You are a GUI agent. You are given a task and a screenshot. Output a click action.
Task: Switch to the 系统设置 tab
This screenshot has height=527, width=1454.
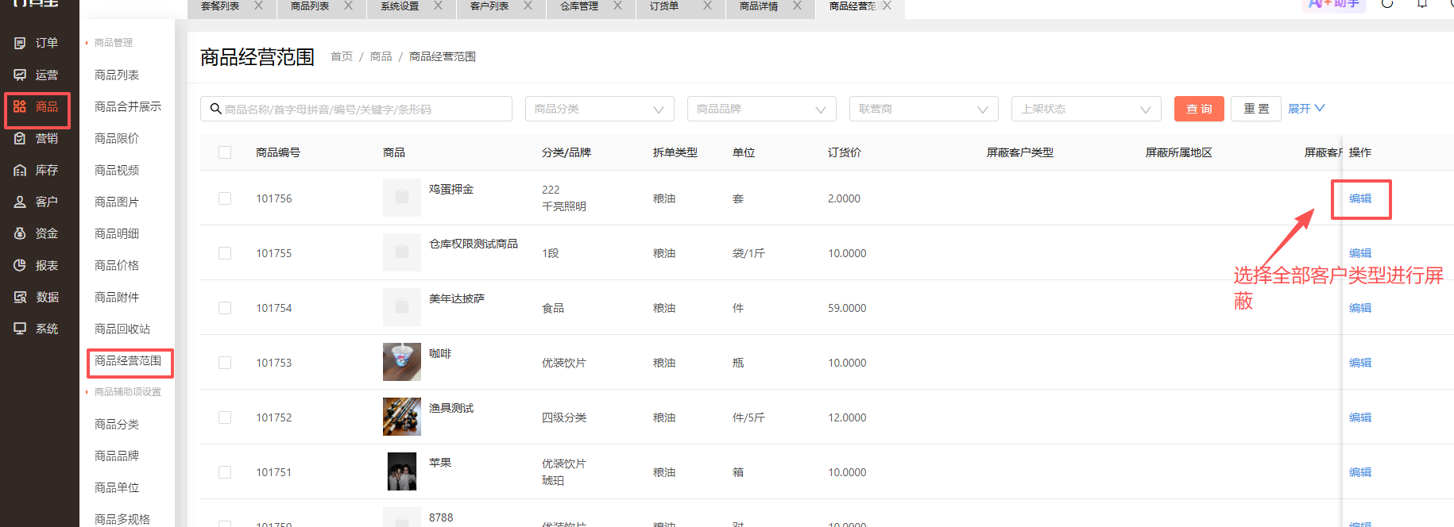click(400, 6)
